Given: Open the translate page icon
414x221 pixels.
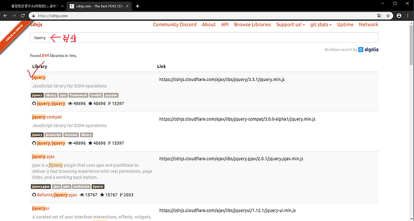Looking at the screenshot, I should 380,16.
